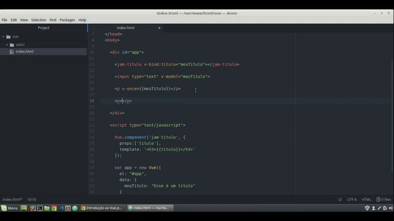Click the index.html file icon in tree

[12, 52]
